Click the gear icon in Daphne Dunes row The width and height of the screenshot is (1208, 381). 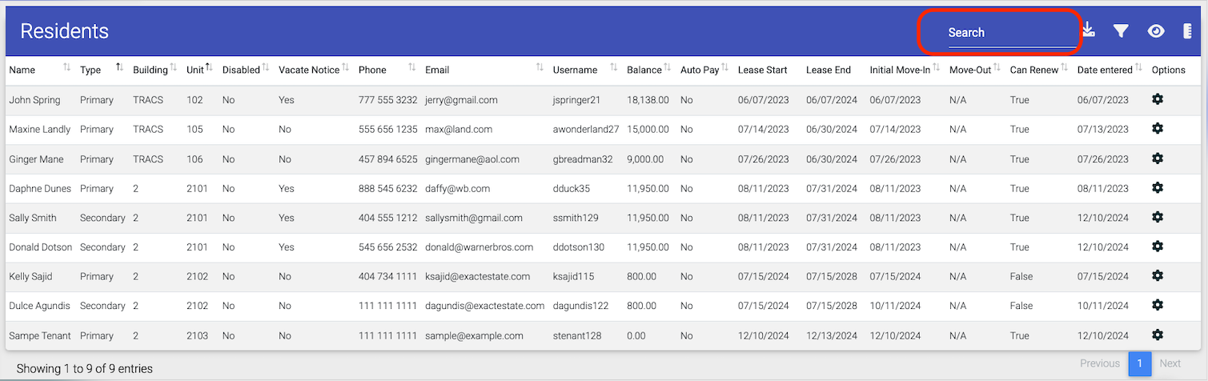pos(1157,188)
